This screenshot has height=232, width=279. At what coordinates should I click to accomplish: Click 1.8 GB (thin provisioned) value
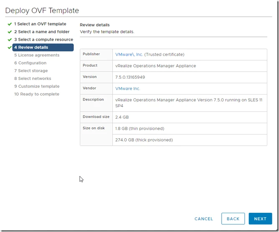[x=140, y=129]
